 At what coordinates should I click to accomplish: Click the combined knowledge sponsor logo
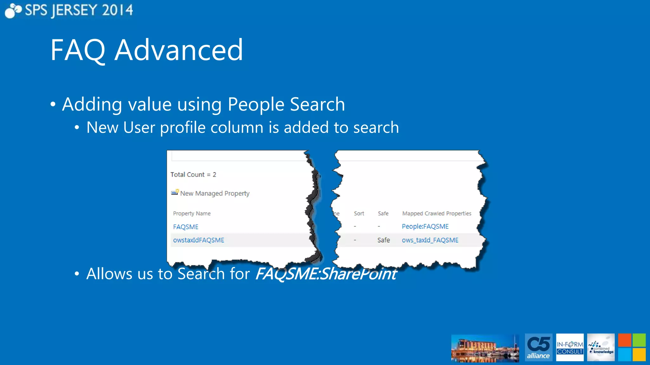pos(601,347)
